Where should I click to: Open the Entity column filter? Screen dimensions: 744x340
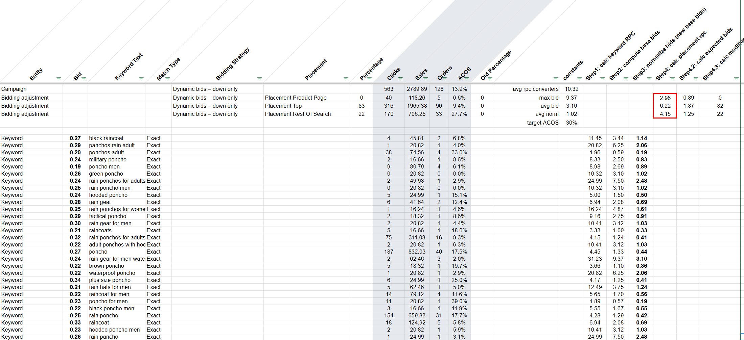[x=59, y=79]
